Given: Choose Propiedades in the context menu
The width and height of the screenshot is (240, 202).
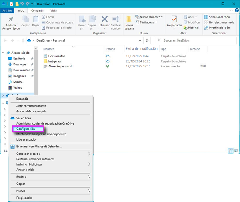Looking at the screenshot, I should (50, 198).
